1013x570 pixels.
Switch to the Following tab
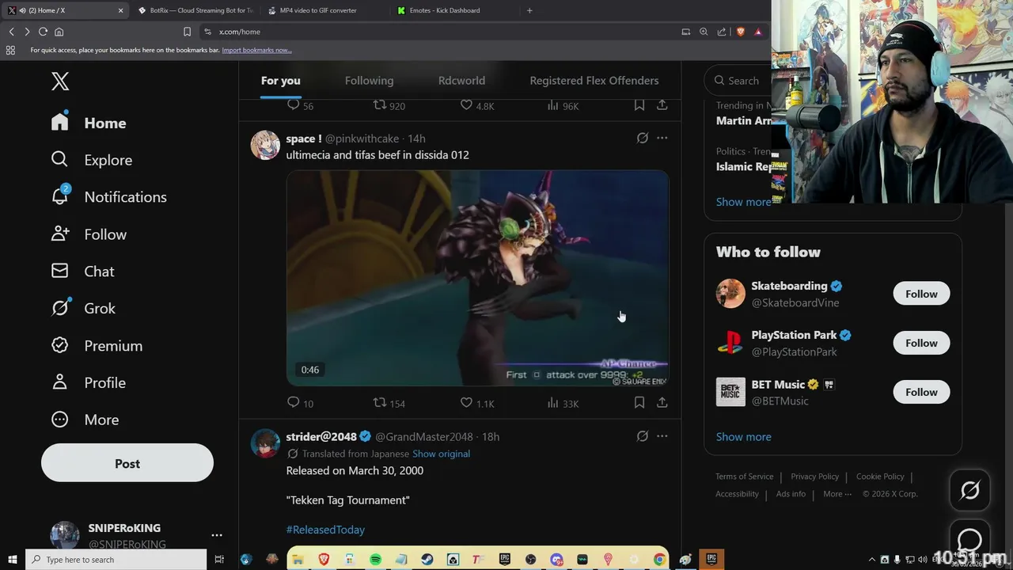[x=369, y=81]
